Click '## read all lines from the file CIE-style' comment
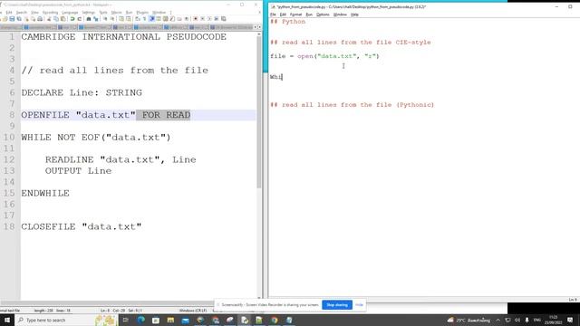Viewport: 580px width, 326px height. (x=351, y=43)
